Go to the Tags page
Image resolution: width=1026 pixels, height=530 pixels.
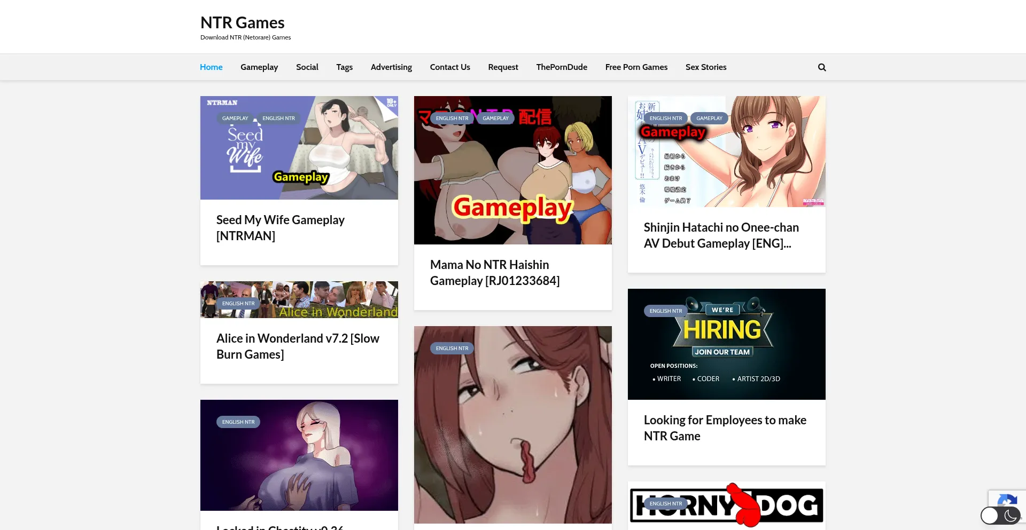point(344,67)
